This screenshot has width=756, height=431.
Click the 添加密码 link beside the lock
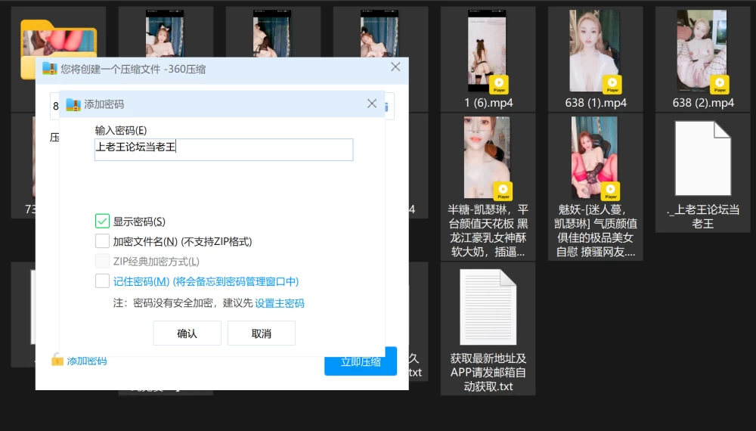(x=87, y=361)
